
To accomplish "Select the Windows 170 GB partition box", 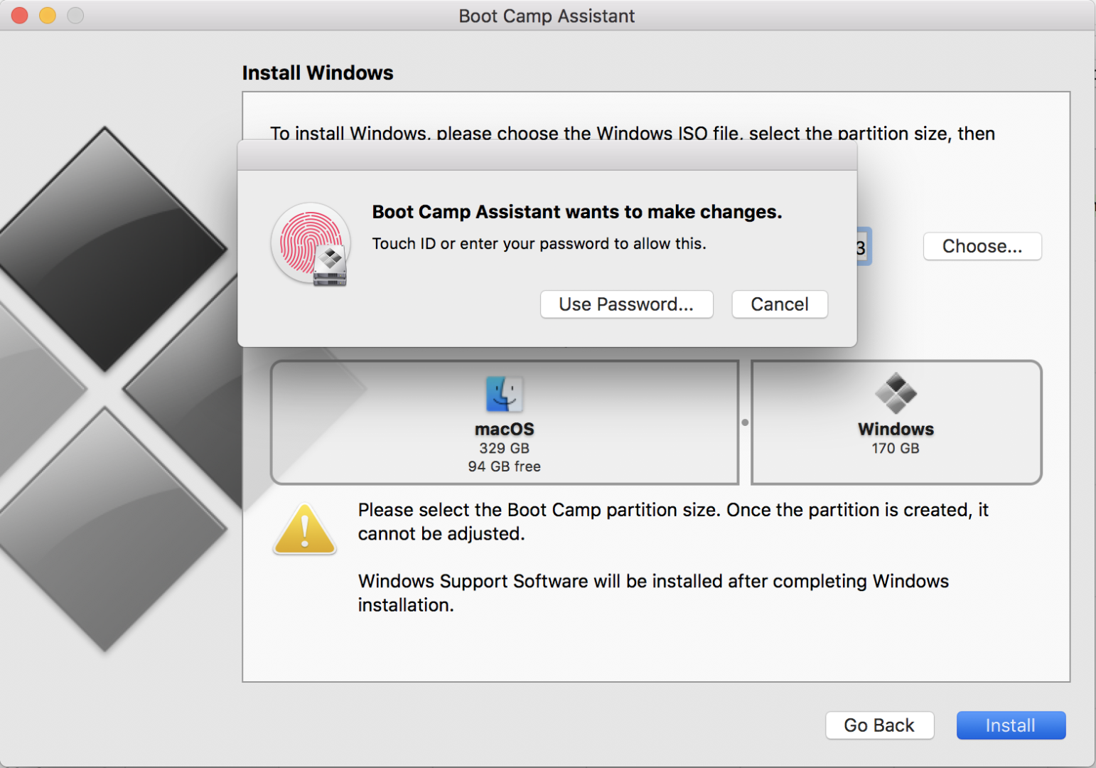I will [896, 422].
